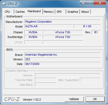Image resolution: width=108 pixels, height=105 pixels.
Task: Click the CPU-Z title text
Action: click(12, 4)
